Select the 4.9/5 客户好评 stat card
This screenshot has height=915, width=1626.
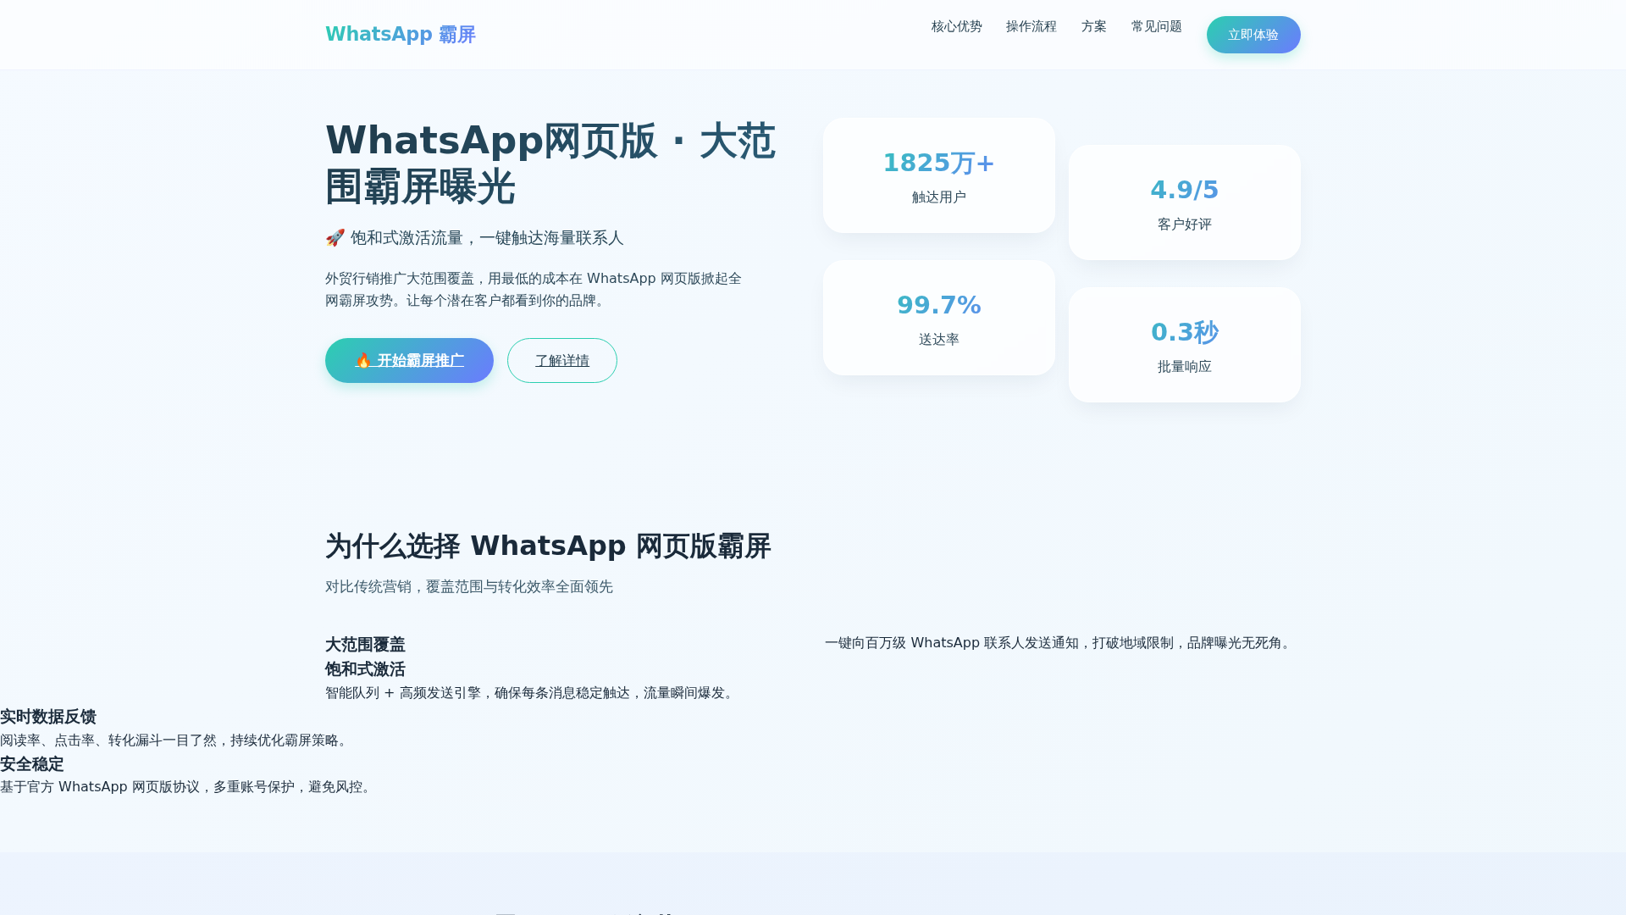[x=1185, y=202]
